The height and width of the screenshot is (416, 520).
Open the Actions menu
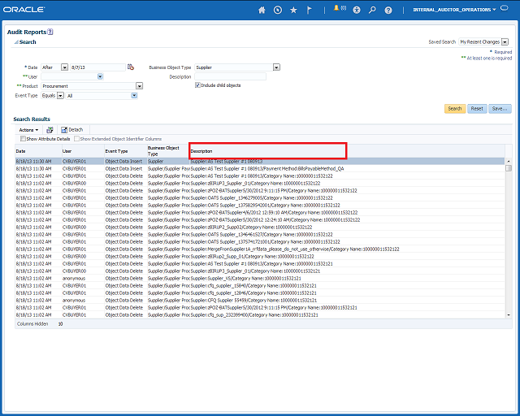28,130
